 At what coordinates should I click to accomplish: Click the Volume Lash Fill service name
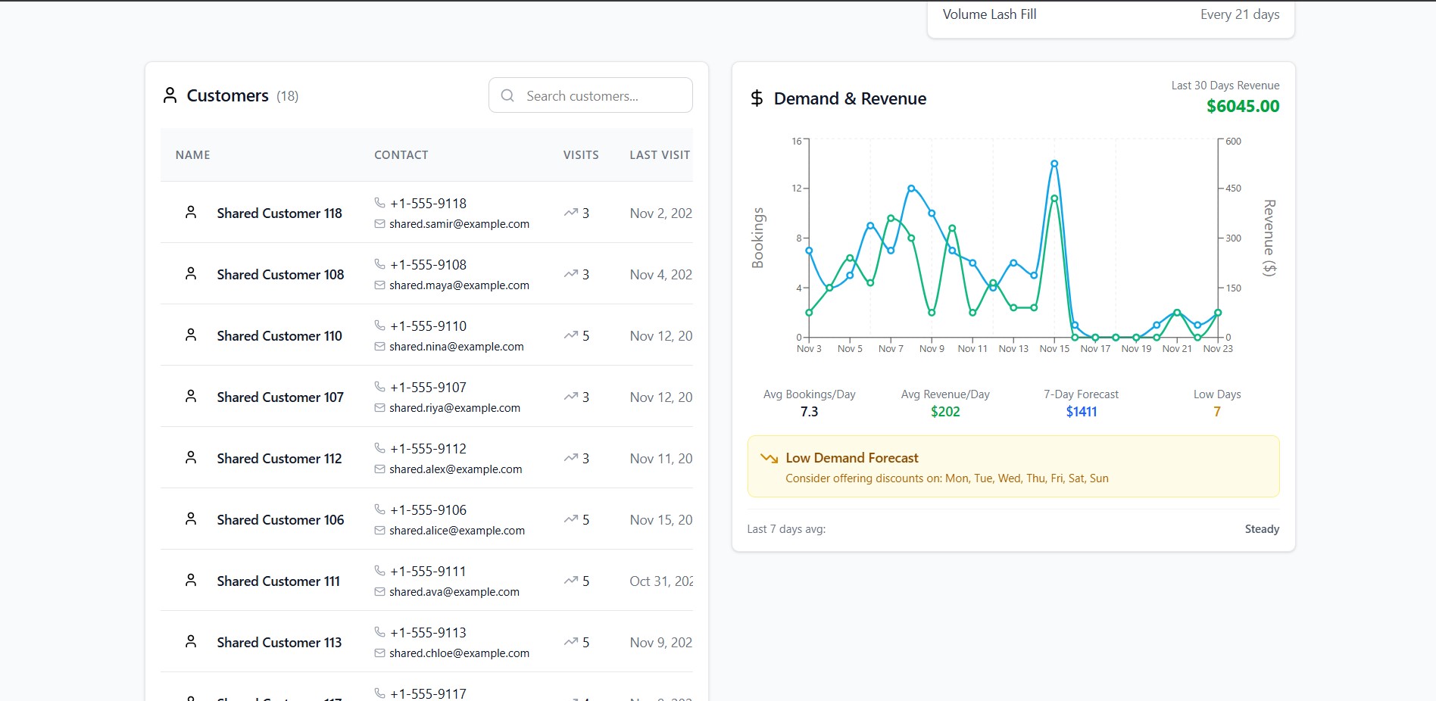pyautogui.click(x=990, y=14)
